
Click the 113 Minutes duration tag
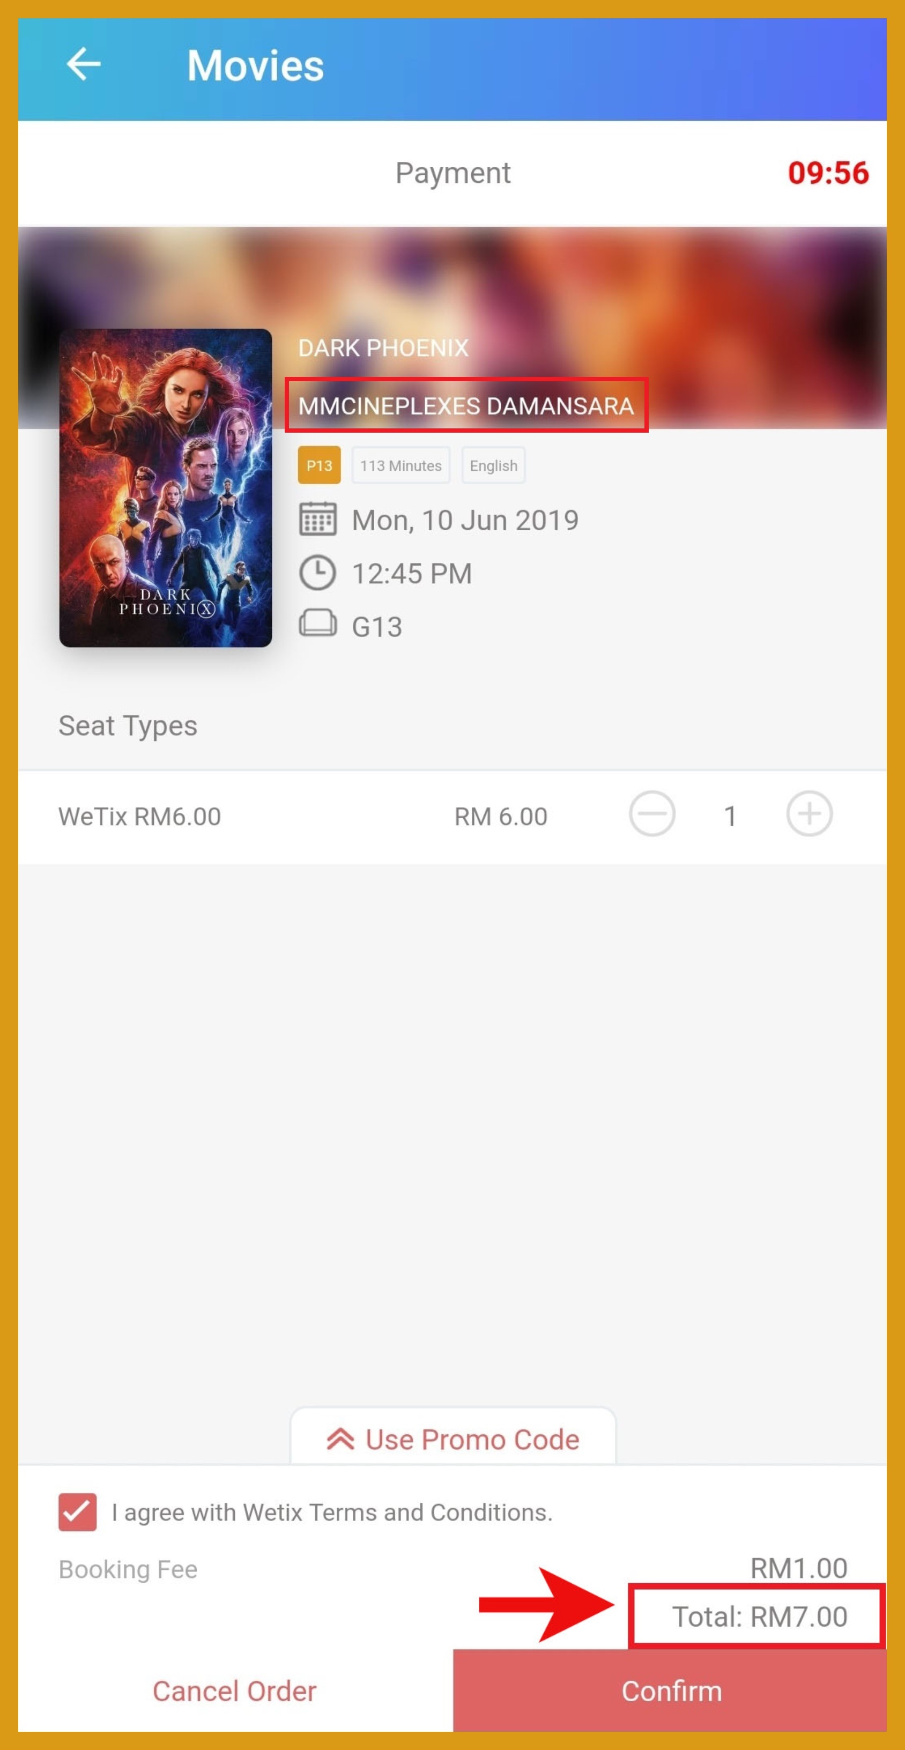pos(400,465)
